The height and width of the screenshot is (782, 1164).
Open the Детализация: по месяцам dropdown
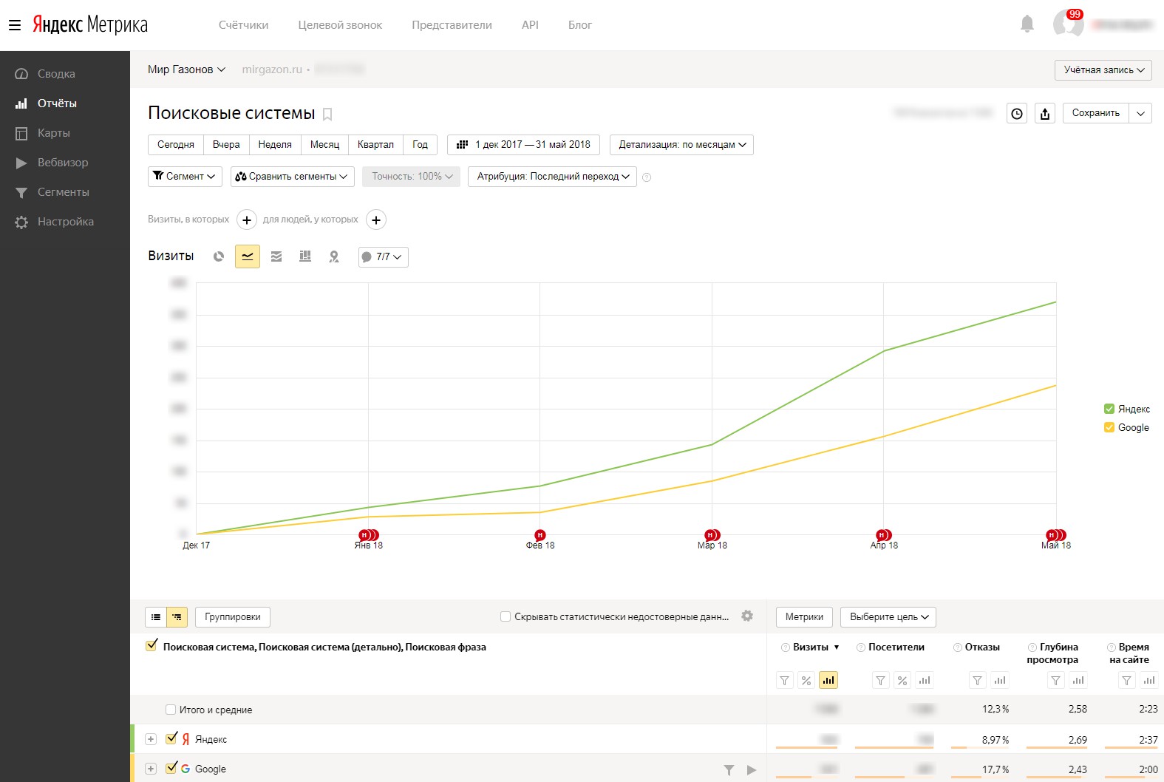681,145
